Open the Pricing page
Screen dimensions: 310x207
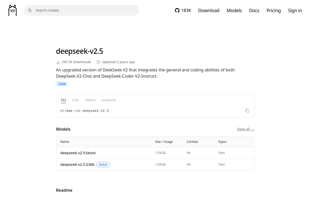[x=274, y=10]
